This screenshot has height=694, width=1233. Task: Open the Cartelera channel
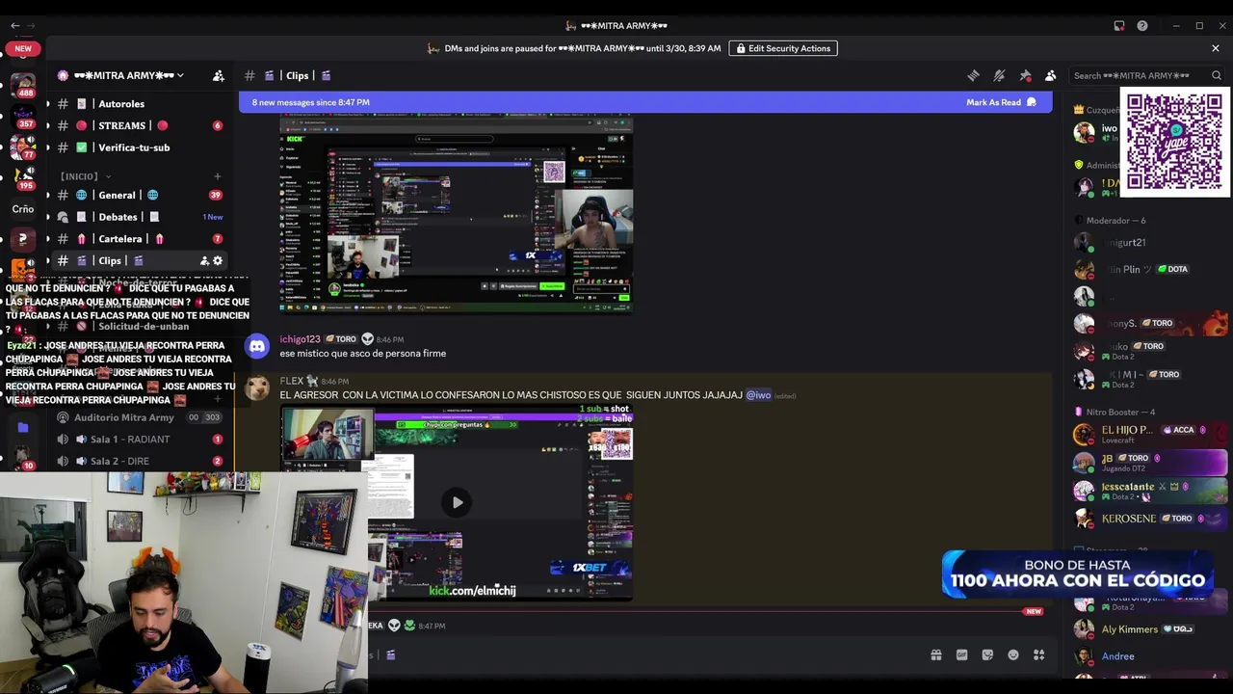140,239
